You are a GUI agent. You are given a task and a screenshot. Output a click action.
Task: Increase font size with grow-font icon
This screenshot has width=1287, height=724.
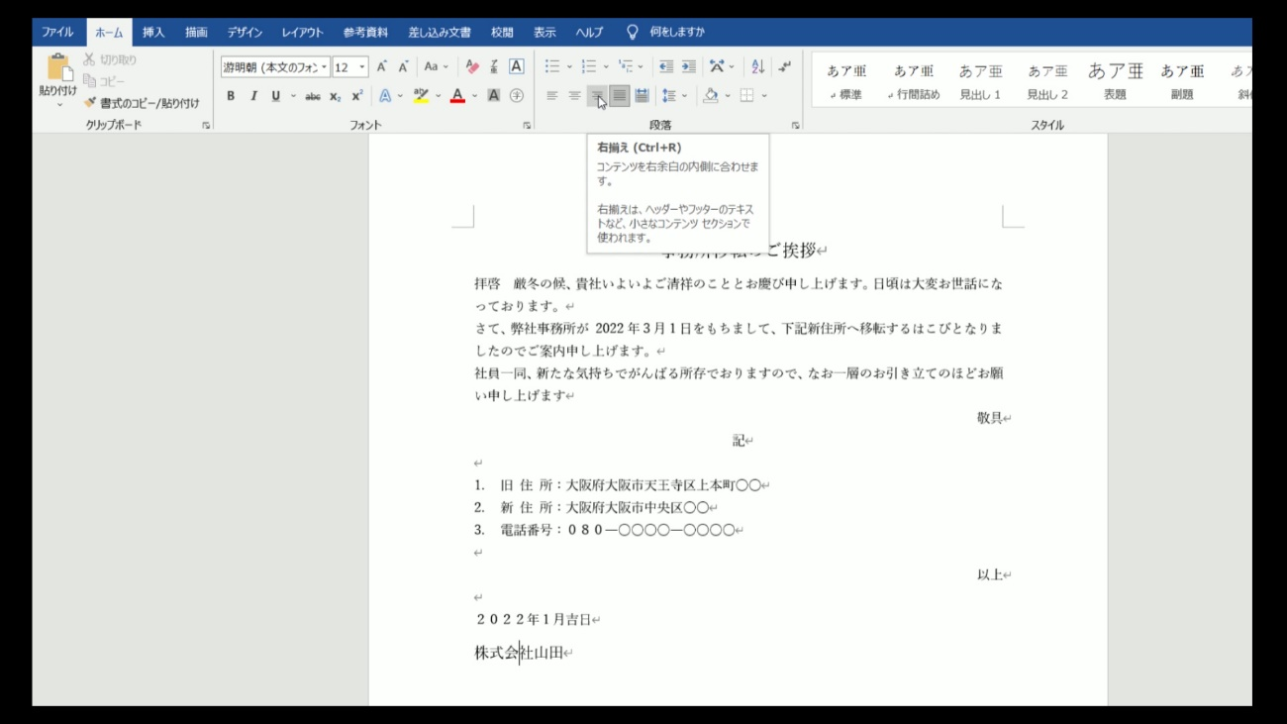point(381,67)
